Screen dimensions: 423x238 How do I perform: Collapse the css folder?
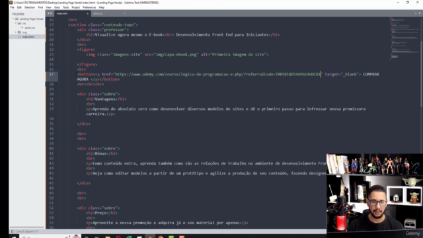16,24
